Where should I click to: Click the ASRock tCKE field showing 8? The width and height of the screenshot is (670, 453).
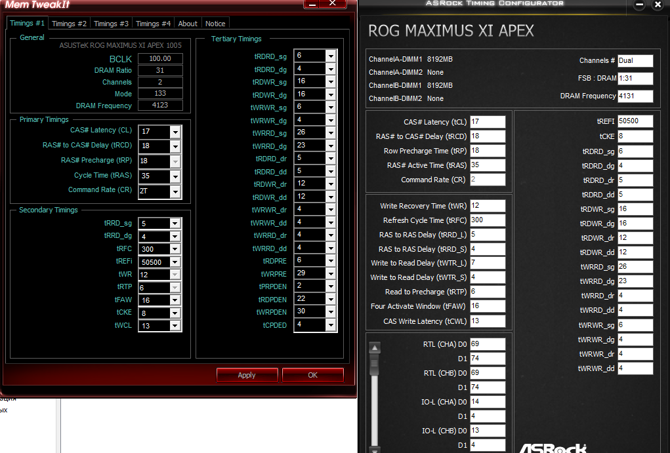[x=635, y=136]
